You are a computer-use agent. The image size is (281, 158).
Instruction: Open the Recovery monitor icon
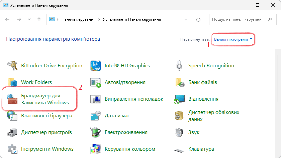(179, 99)
